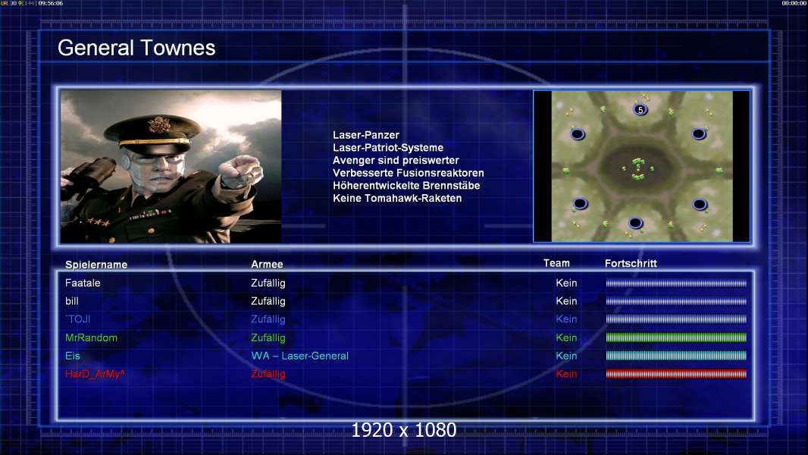
Task: Click the lower-right start position marker on map
Action: (x=700, y=205)
